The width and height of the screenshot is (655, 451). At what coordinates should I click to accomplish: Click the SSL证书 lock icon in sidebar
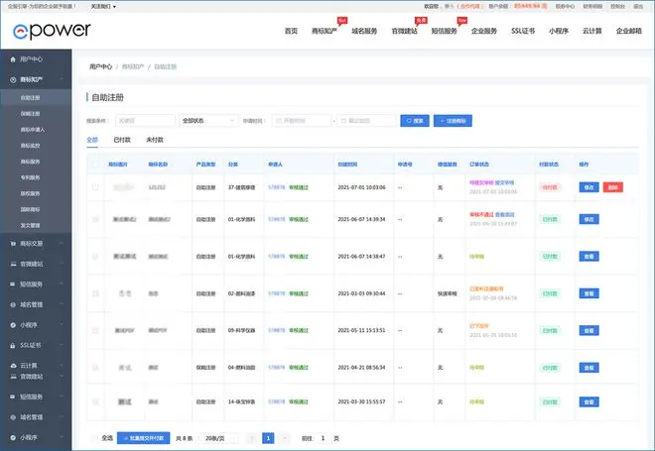pyautogui.click(x=10, y=345)
